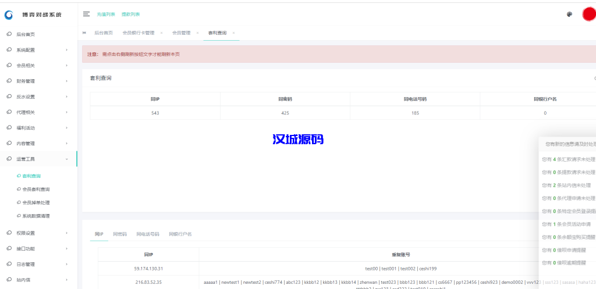Click the icon beside 系统数据清理
The height and width of the screenshot is (289, 596).
coord(19,216)
